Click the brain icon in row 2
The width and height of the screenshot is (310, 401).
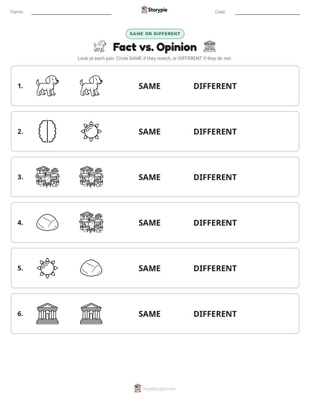tap(47, 131)
